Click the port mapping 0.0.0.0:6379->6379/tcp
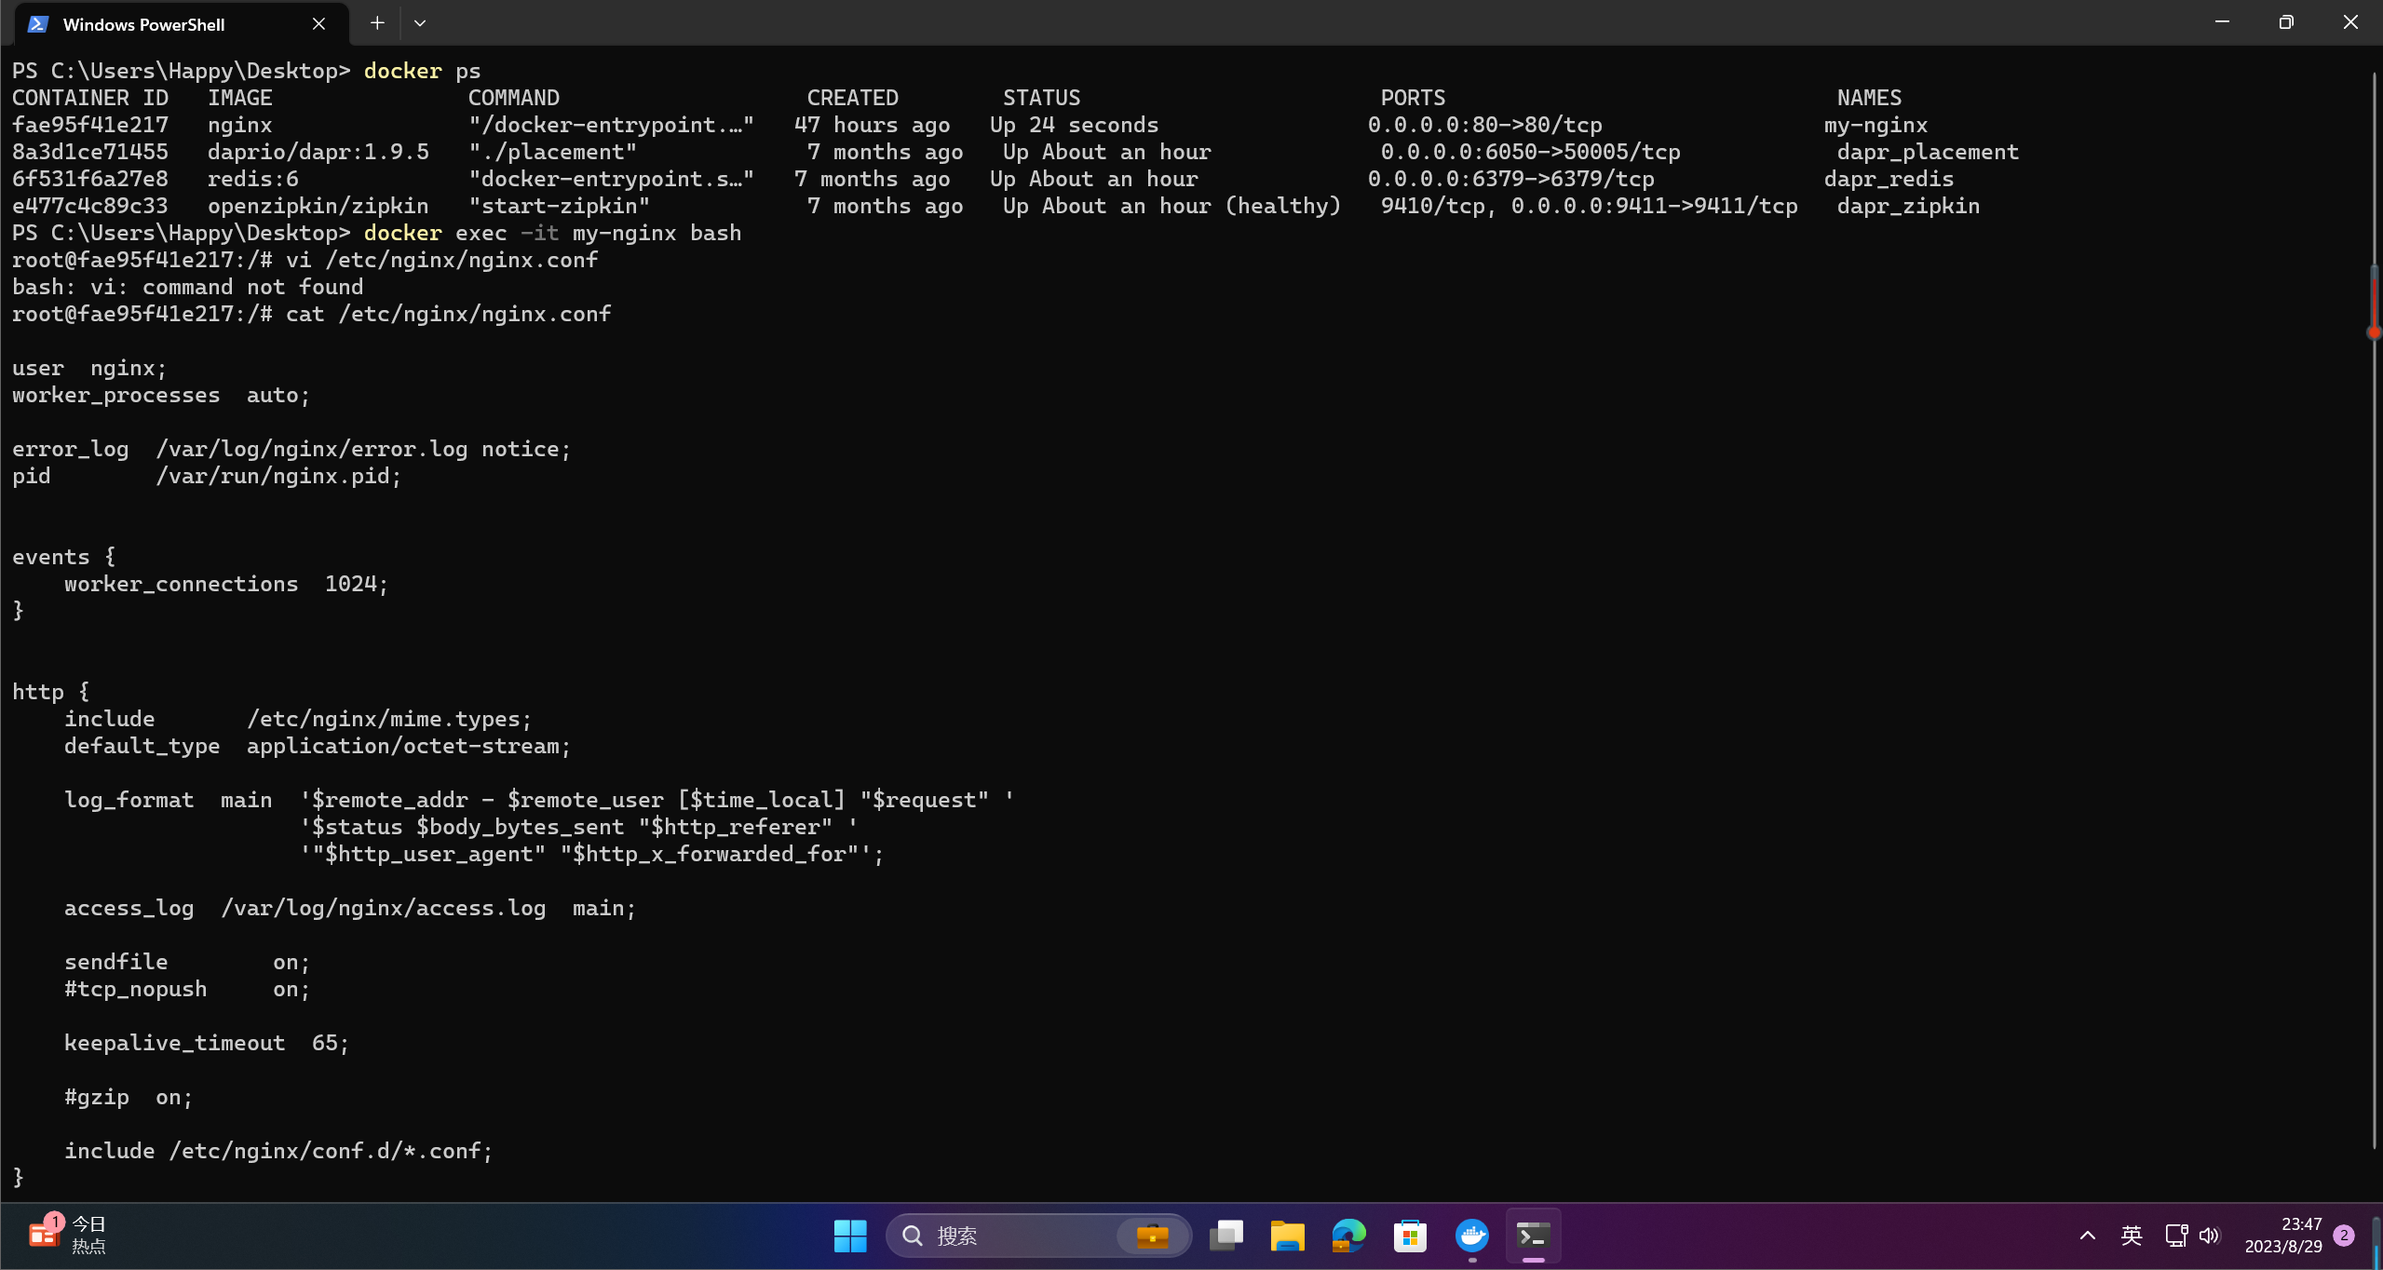The width and height of the screenshot is (2383, 1270). tap(1510, 179)
